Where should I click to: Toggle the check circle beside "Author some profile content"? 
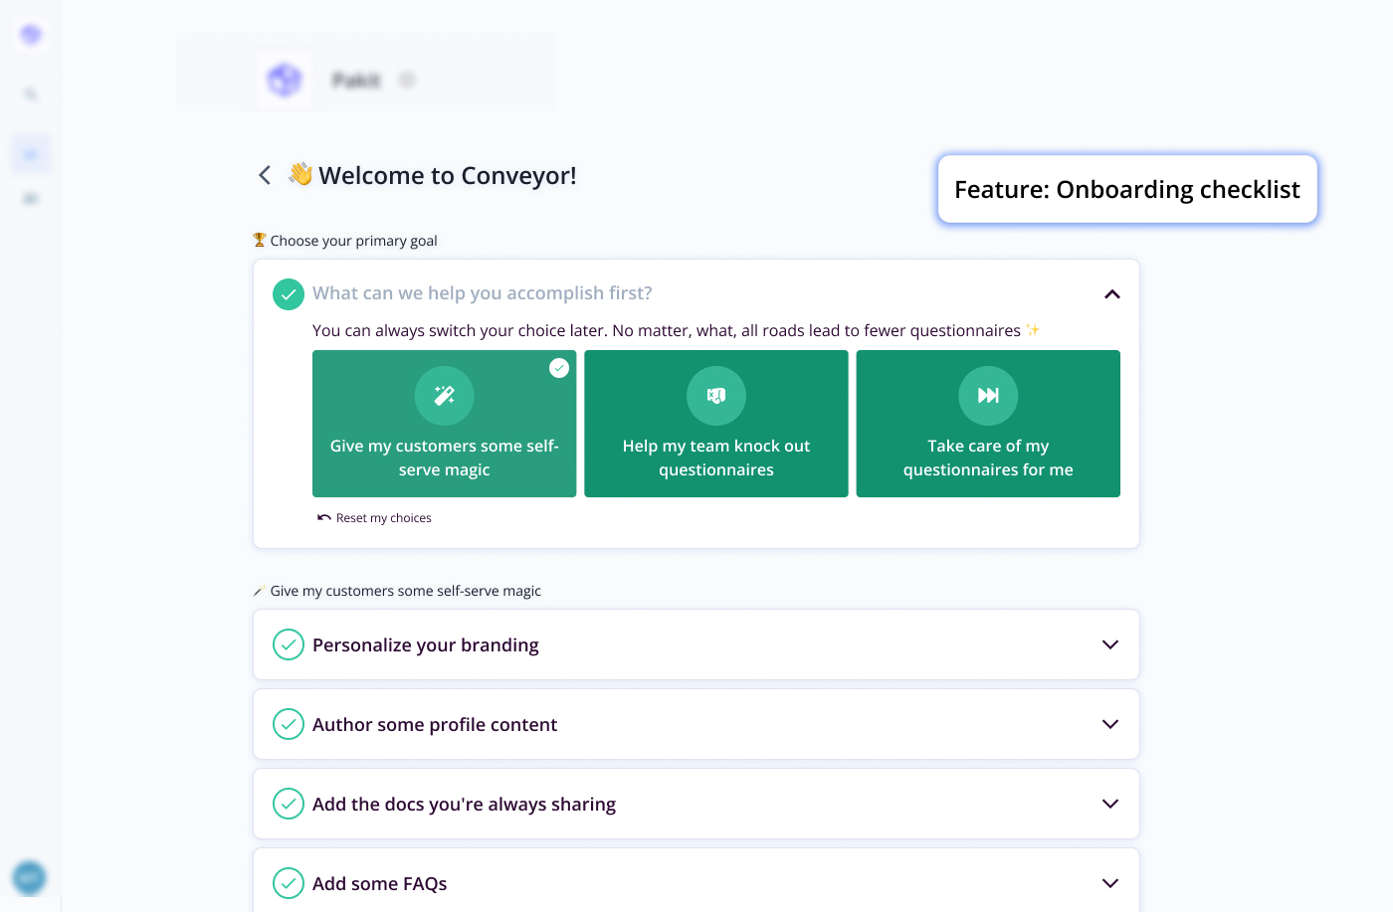click(x=289, y=724)
